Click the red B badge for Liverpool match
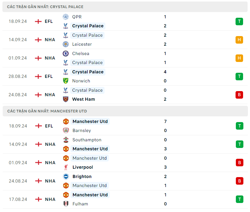 coord(239,163)
